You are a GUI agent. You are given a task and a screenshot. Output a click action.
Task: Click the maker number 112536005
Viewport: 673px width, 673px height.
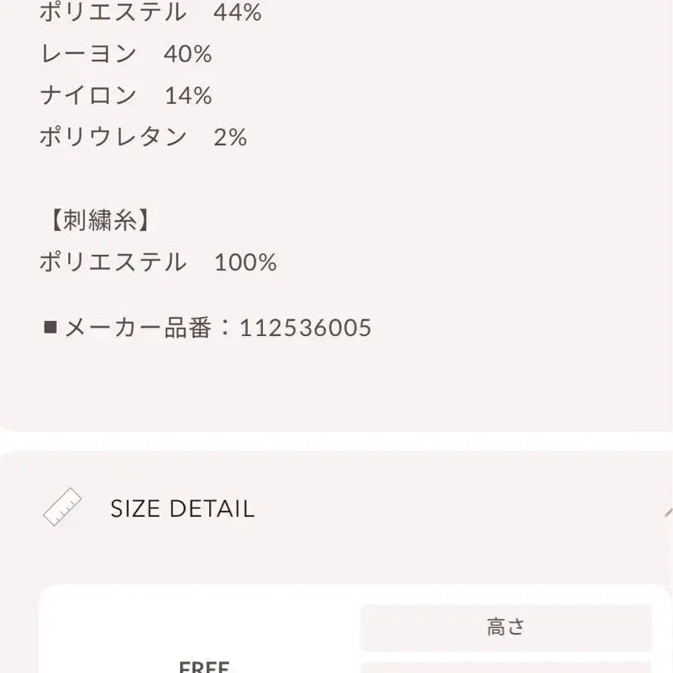[x=305, y=328]
